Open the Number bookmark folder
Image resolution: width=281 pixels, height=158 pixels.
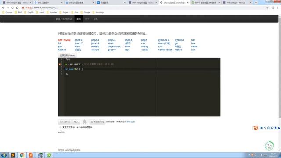(x=52, y=12)
